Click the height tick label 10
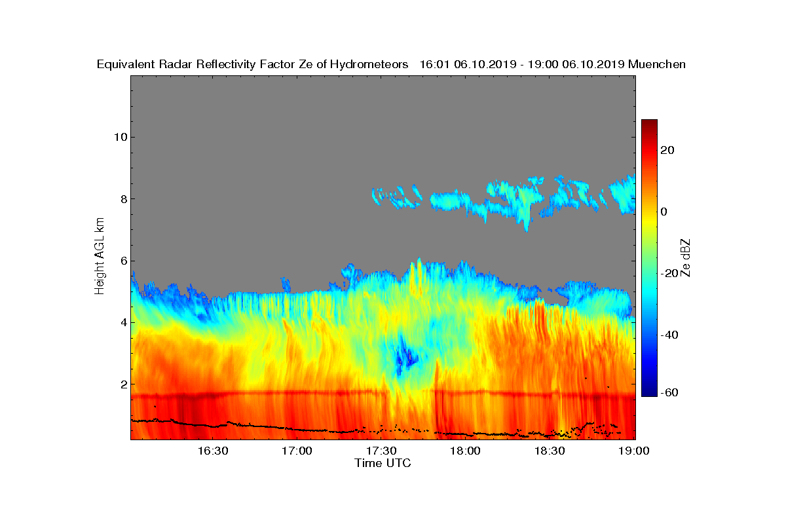The image size is (786, 524). [120, 137]
